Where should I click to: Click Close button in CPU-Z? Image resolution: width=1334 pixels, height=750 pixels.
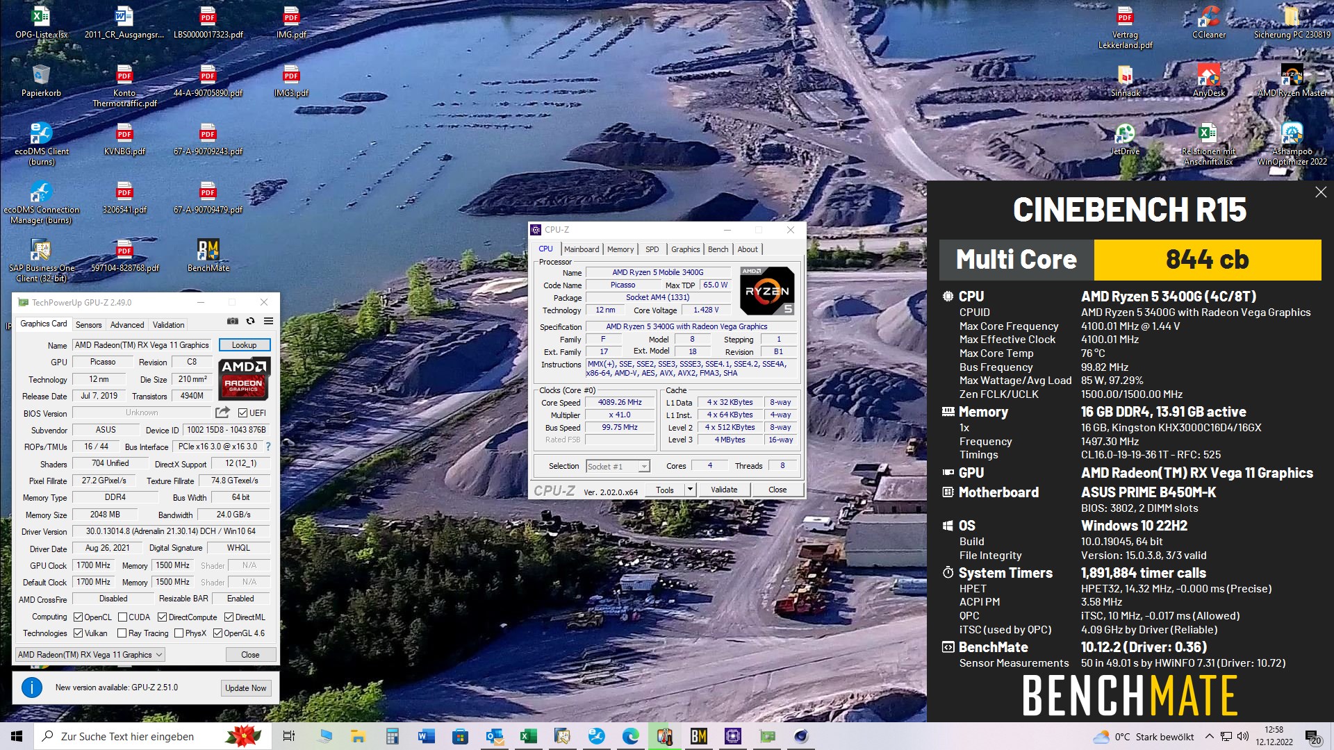click(x=777, y=489)
